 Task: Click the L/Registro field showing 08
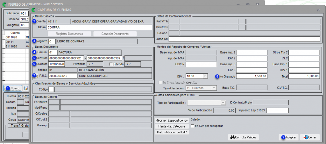click(24, 25)
